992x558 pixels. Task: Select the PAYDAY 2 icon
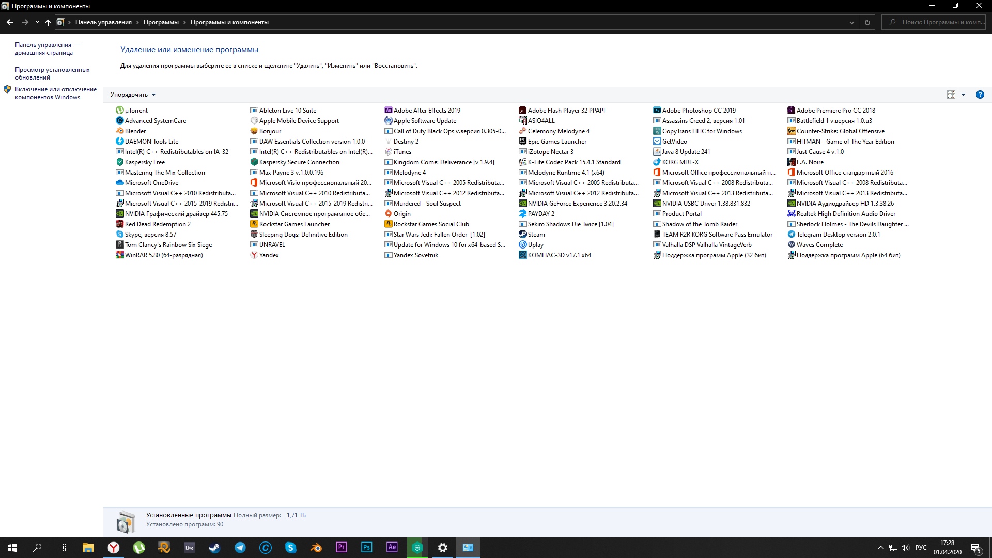pyautogui.click(x=523, y=214)
